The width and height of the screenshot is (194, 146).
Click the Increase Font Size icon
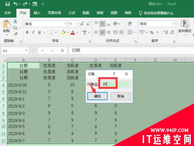coord(82,24)
